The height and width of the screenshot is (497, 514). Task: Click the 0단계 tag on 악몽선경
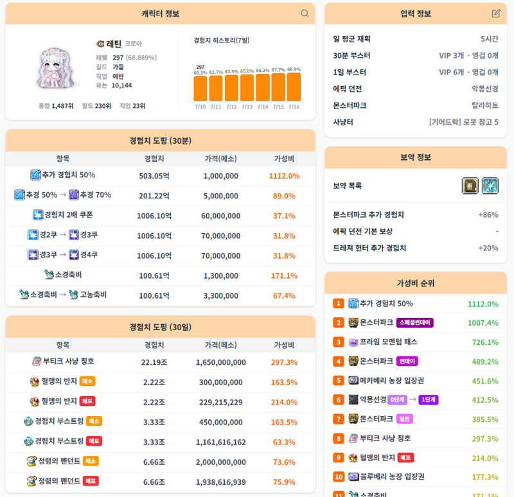[x=397, y=399]
